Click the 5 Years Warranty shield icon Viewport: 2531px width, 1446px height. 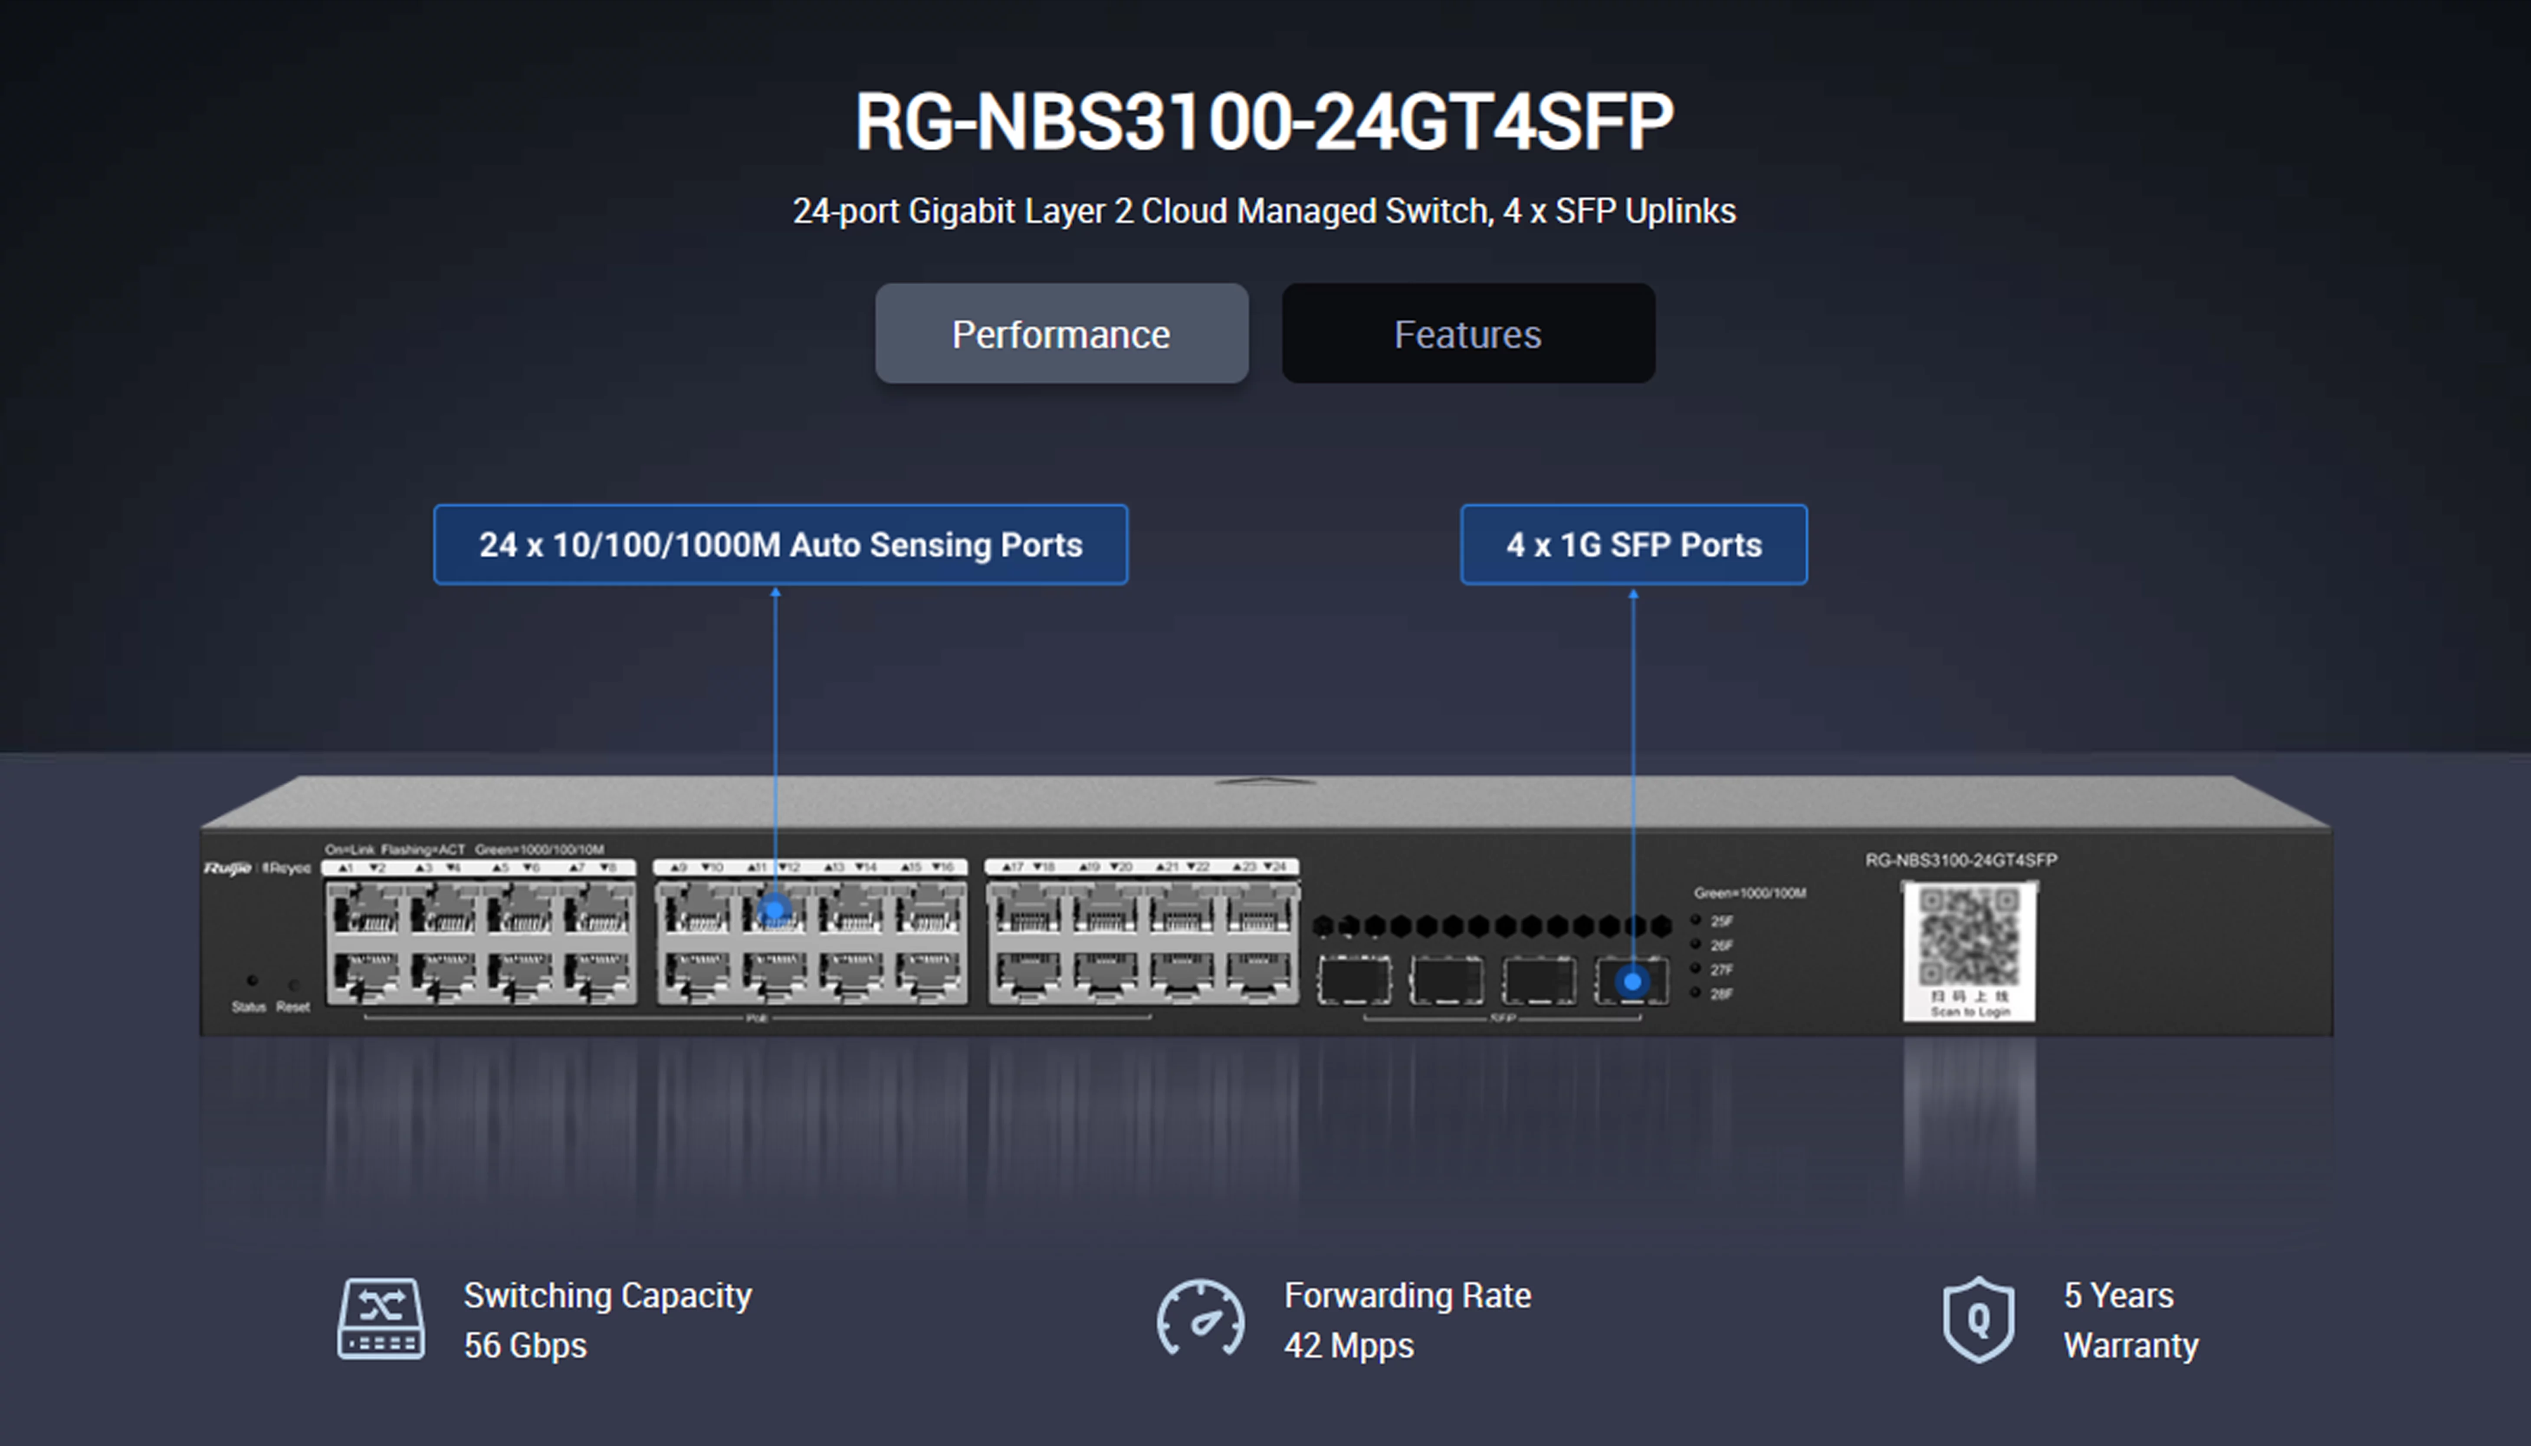(x=1979, y=1319)
